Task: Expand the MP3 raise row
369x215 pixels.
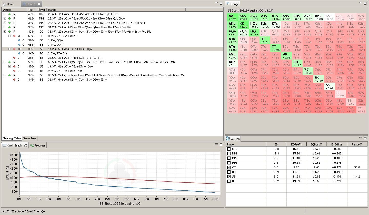Action: coord(5,27)
